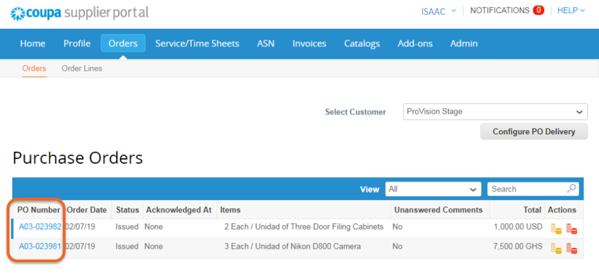Sort by Acknowledged At column header
The height and width of the screenshot is (274, 599).
click(179, 210)
